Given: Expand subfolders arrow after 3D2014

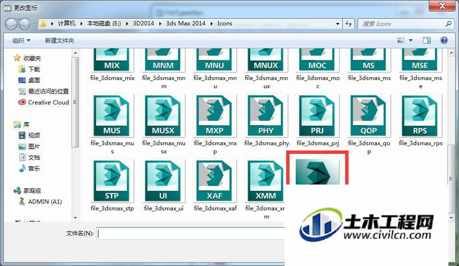Looking at the screenshot, I should [x=160, y=23].
